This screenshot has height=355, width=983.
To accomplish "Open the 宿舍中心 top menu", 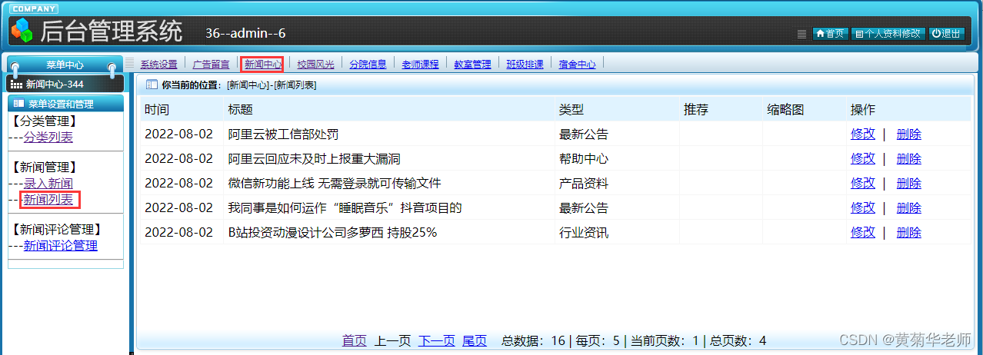I will pos(577,65).
